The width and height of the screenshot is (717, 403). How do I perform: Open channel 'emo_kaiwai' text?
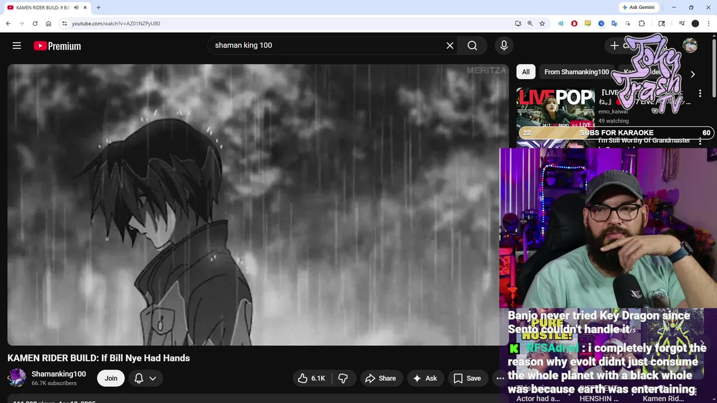coord(613,111)
